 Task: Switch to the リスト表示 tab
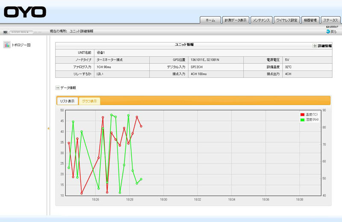pyautogui.click(x=67, y=101)
